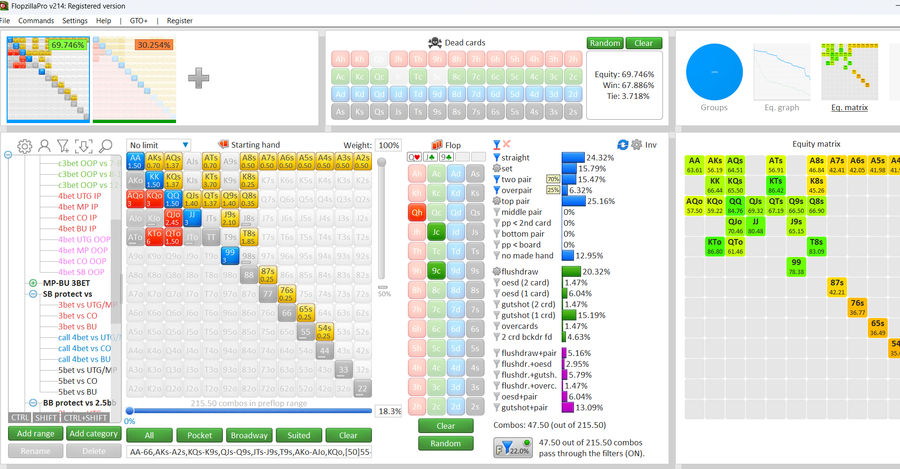900x469 pixels.
Task: Open the File menu
Action: click(5, 21)
